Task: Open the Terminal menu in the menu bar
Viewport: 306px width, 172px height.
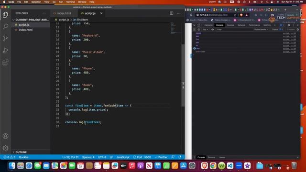Action: (x=70, y=2)
